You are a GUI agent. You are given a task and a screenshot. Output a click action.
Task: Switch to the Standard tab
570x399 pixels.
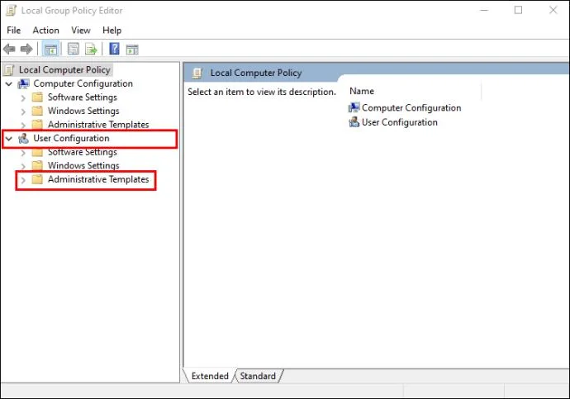point(258,376)
